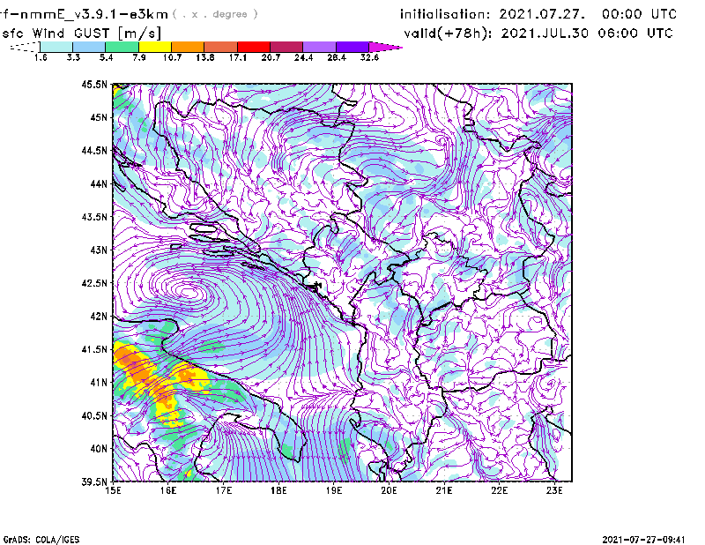The width and height of the screenshot is (705, 545).
Task: Click the 41N latitude label
Action: [99, 383]
